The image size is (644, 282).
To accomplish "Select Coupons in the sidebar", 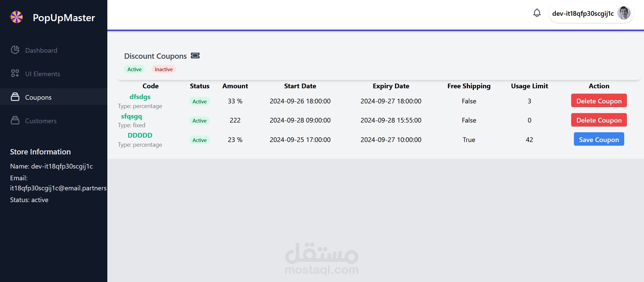I will pyautogui.click(x=54, y=97).
